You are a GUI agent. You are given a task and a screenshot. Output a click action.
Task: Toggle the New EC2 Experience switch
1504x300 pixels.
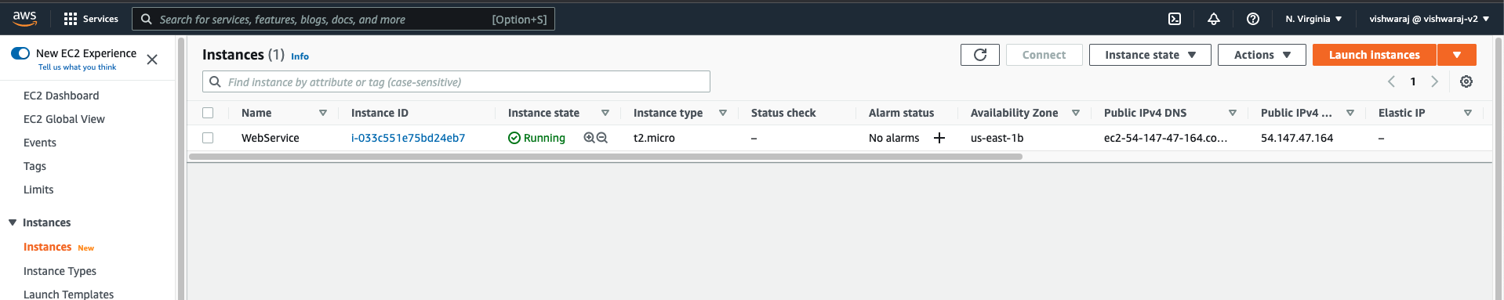coord(20,53)
